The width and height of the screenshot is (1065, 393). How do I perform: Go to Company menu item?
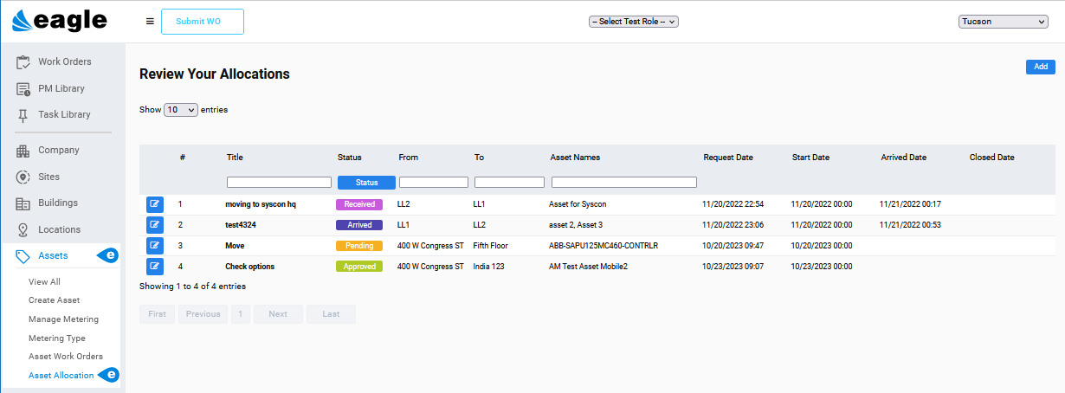click(x=59, y=151)
